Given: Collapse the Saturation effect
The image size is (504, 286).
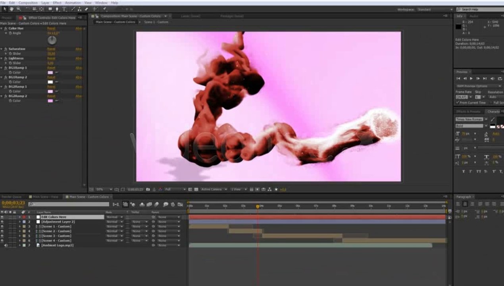Looking at the screenshot, I should [2, 49].
